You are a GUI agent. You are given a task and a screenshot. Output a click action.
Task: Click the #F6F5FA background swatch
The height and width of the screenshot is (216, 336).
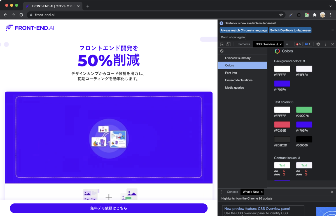(x=304, y=69)
